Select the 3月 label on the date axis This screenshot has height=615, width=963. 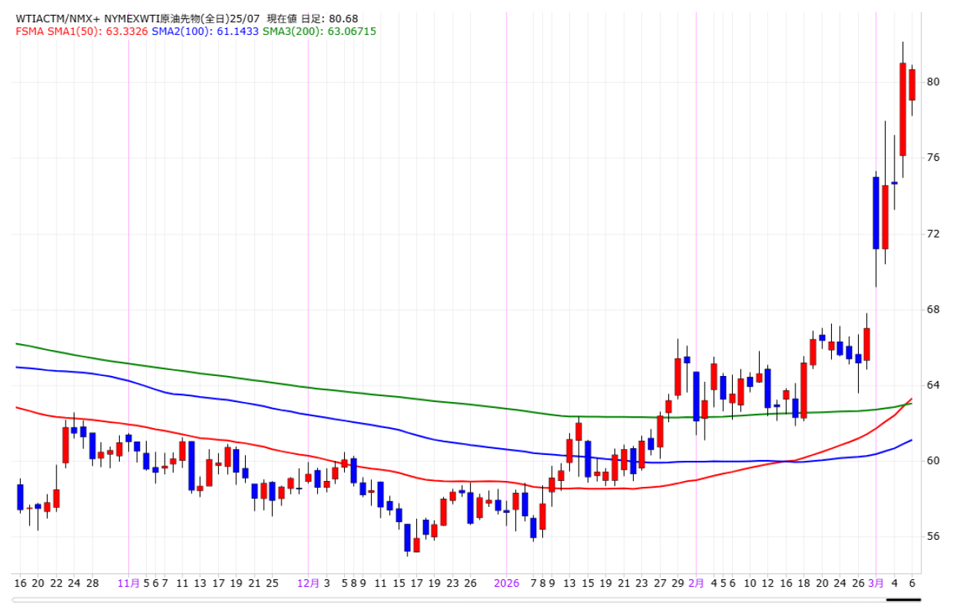coord(876,584)
